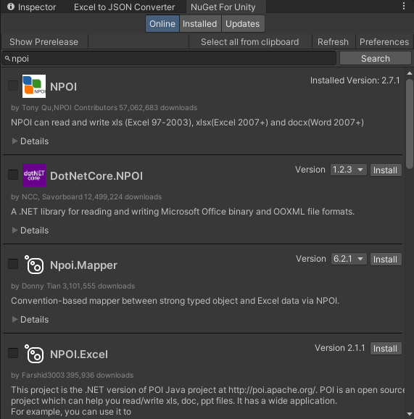Check the NPOI package checkbox
Viewport: 414px width, 419px height.
[x=13, y=86]
